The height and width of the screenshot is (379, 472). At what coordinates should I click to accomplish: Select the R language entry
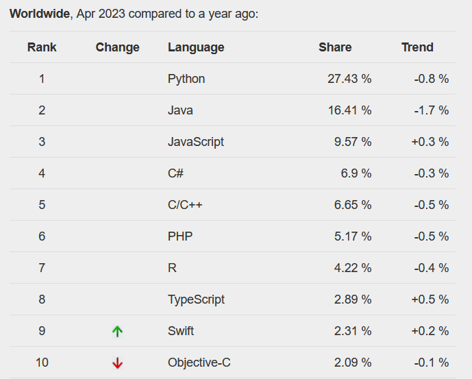pyautogui.click(x=172, y=268)
